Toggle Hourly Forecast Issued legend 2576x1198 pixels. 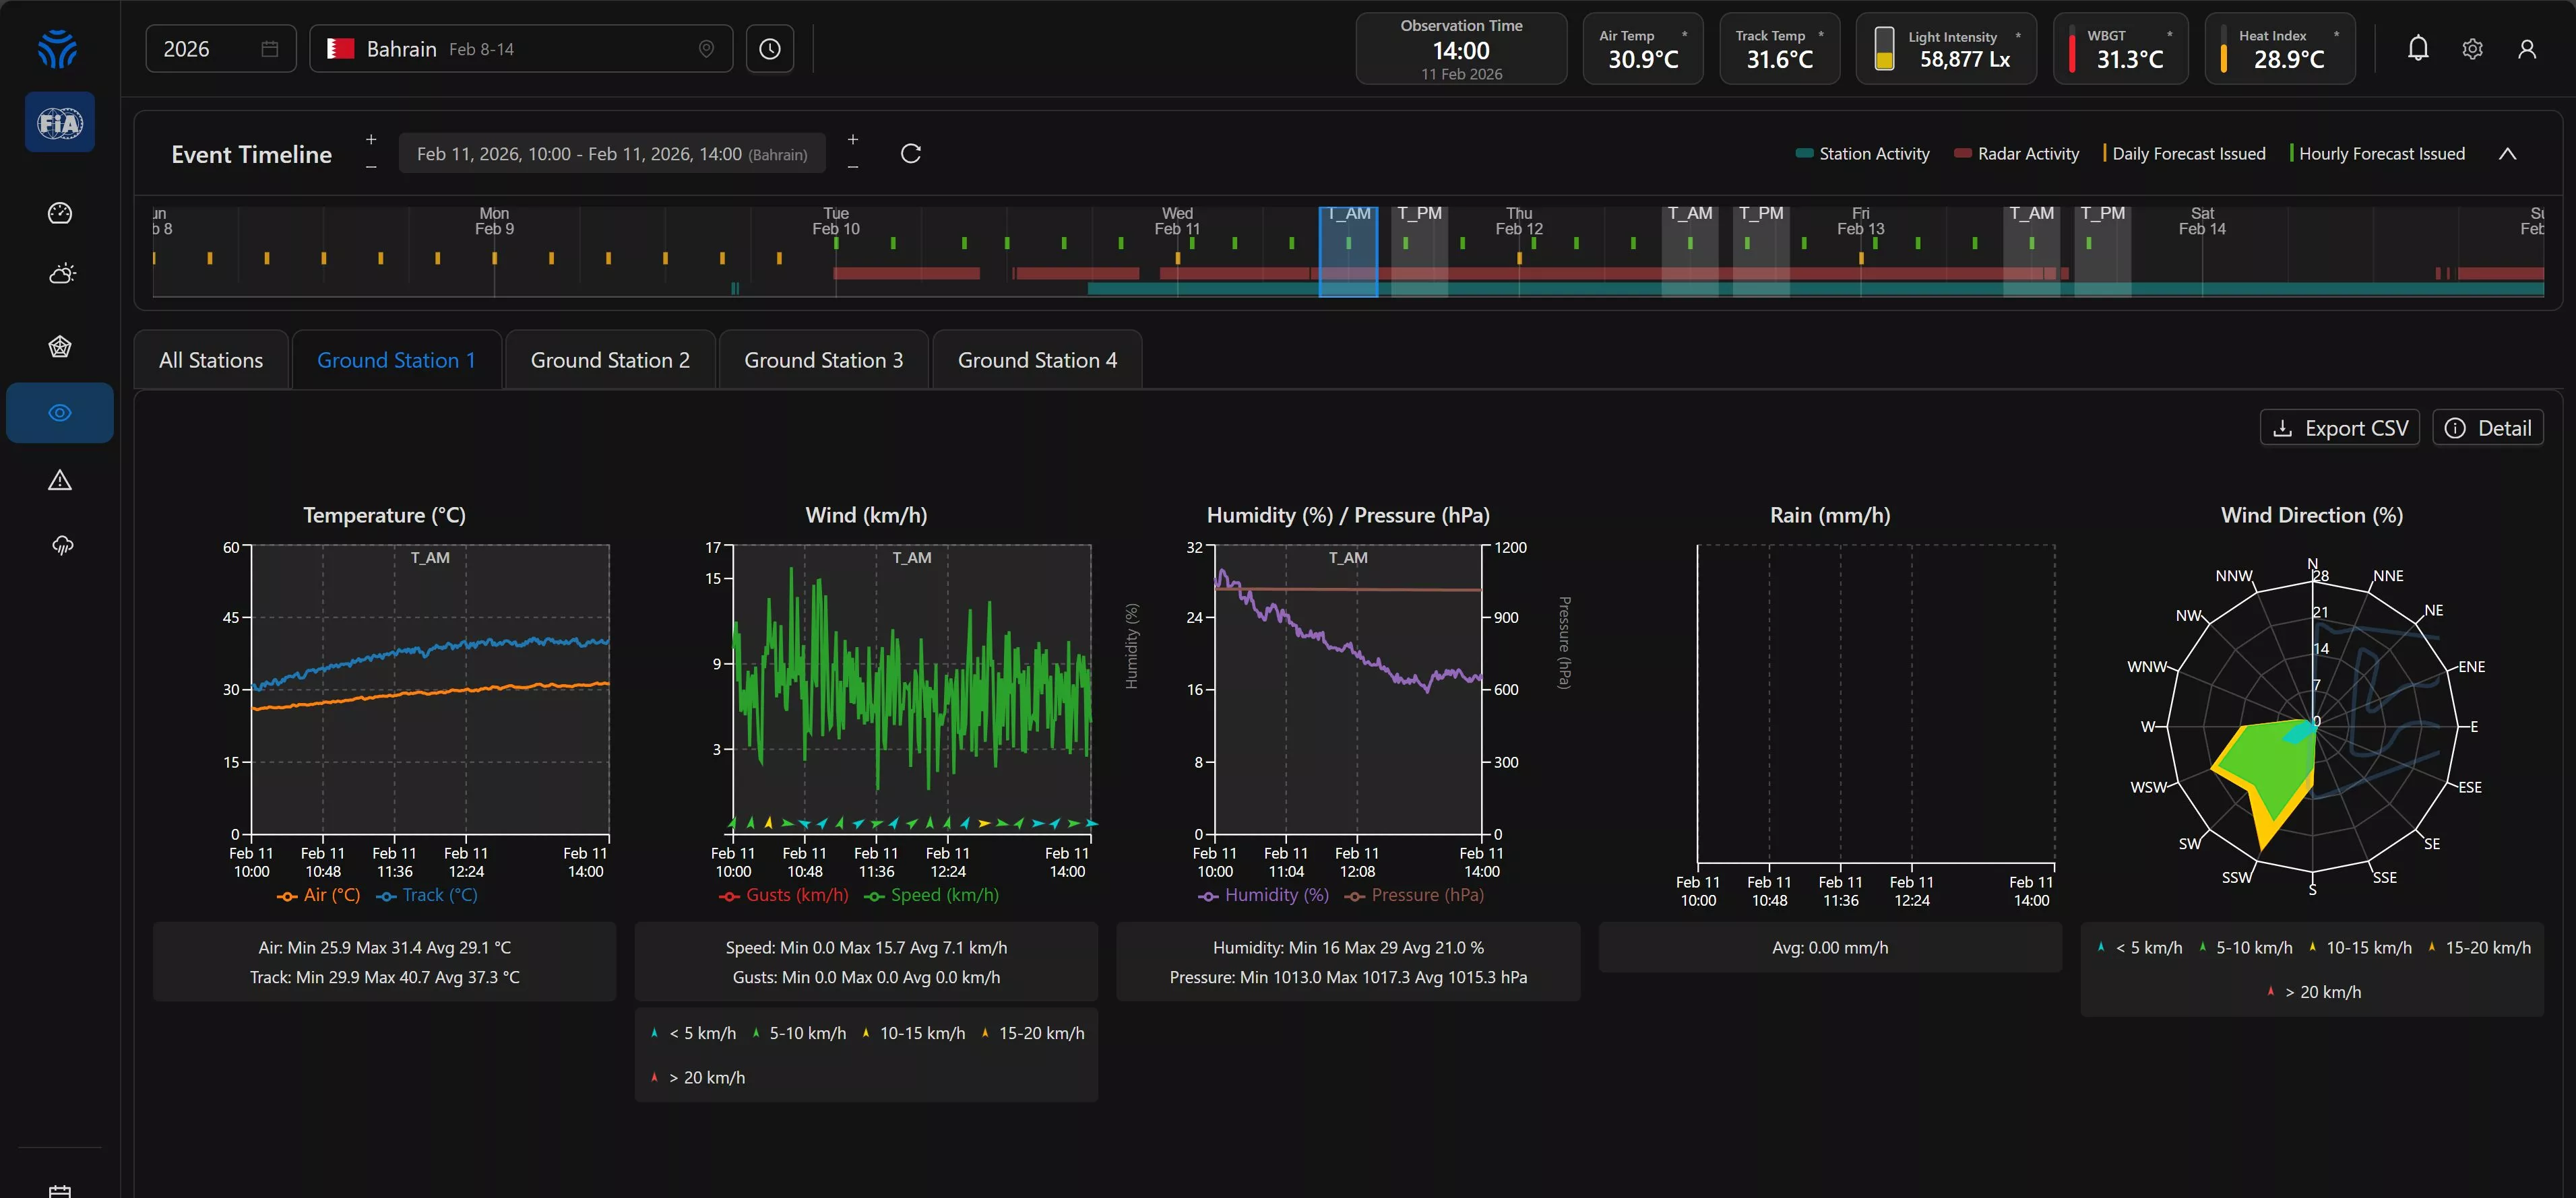tap(2377, 154)
